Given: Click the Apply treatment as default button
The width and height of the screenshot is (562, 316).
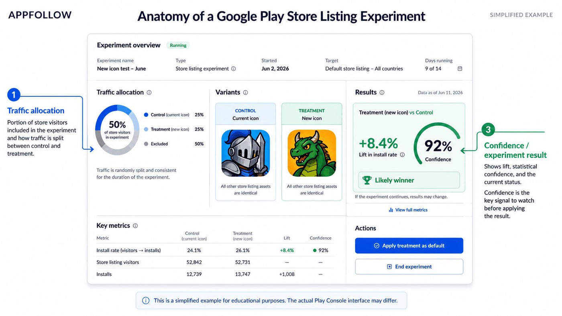Looking at the screenshot, I should click(x=409, y=246).
